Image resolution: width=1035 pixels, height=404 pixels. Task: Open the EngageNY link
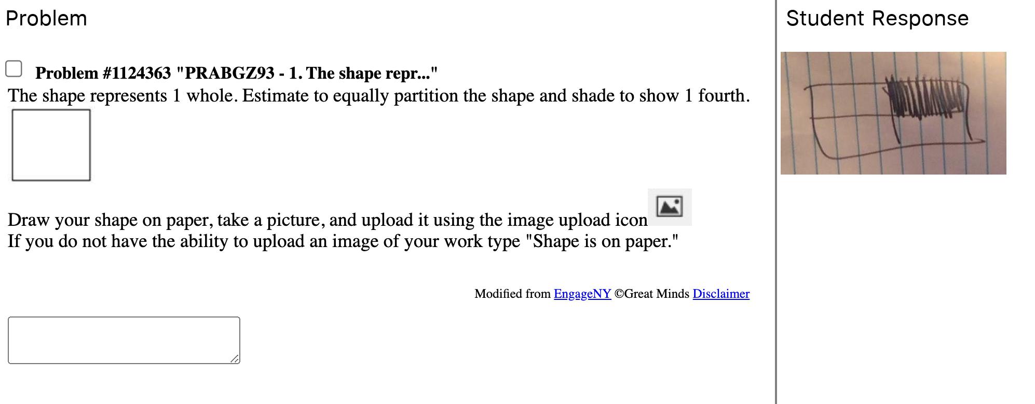[x=582, y=294]
